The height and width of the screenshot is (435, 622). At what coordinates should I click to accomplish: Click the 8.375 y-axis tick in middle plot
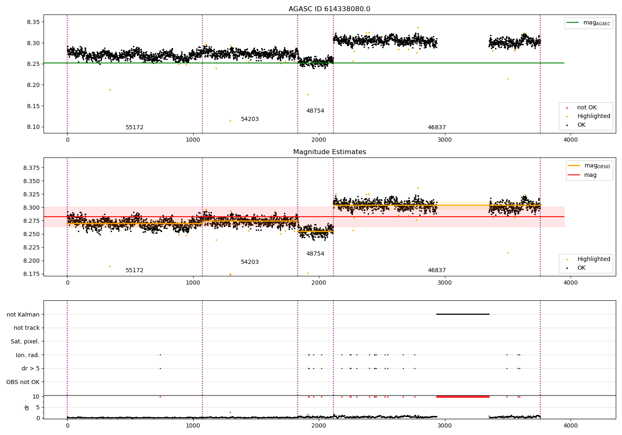[x=32, y=168]
